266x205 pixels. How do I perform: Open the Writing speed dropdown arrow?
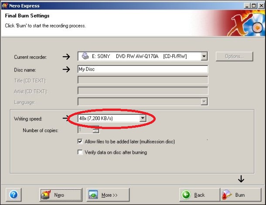tap(143, 118)
